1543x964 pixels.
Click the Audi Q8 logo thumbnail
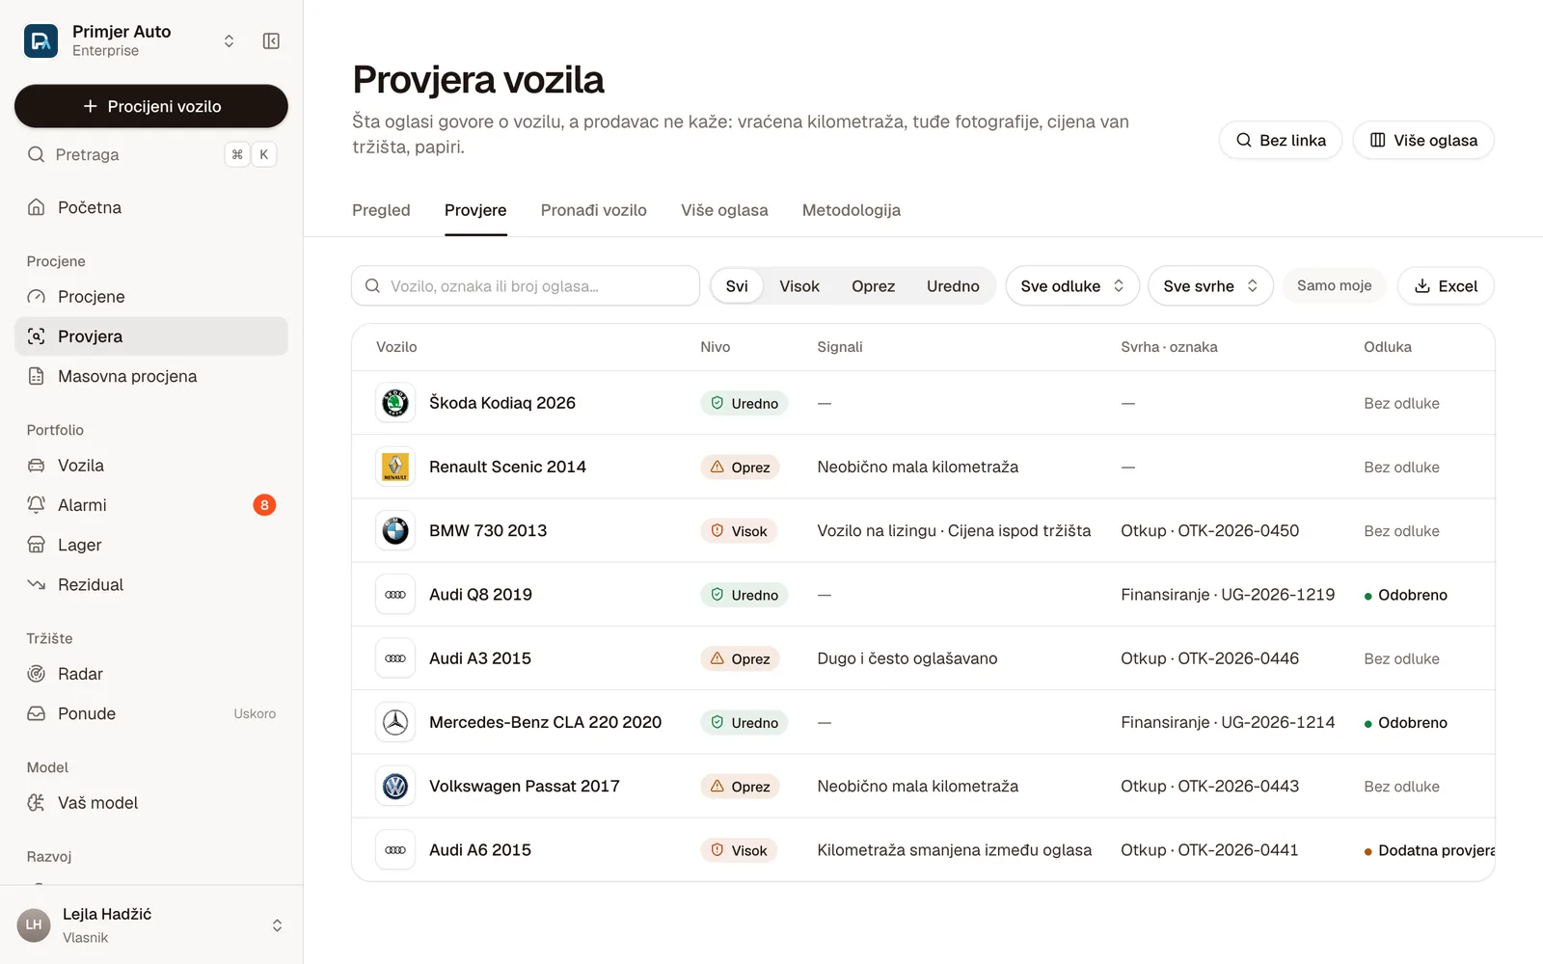tap(395, 595)
